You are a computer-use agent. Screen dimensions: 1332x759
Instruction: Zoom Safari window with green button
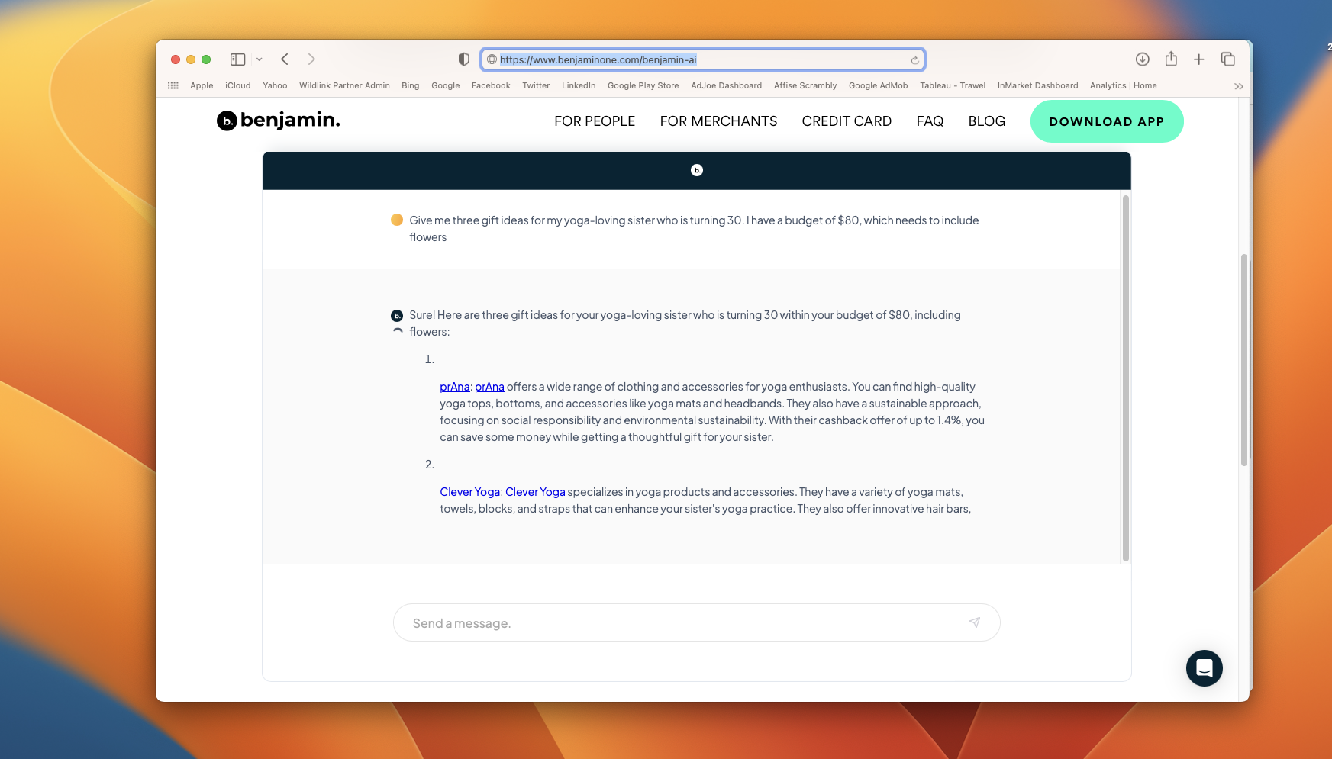206,59
